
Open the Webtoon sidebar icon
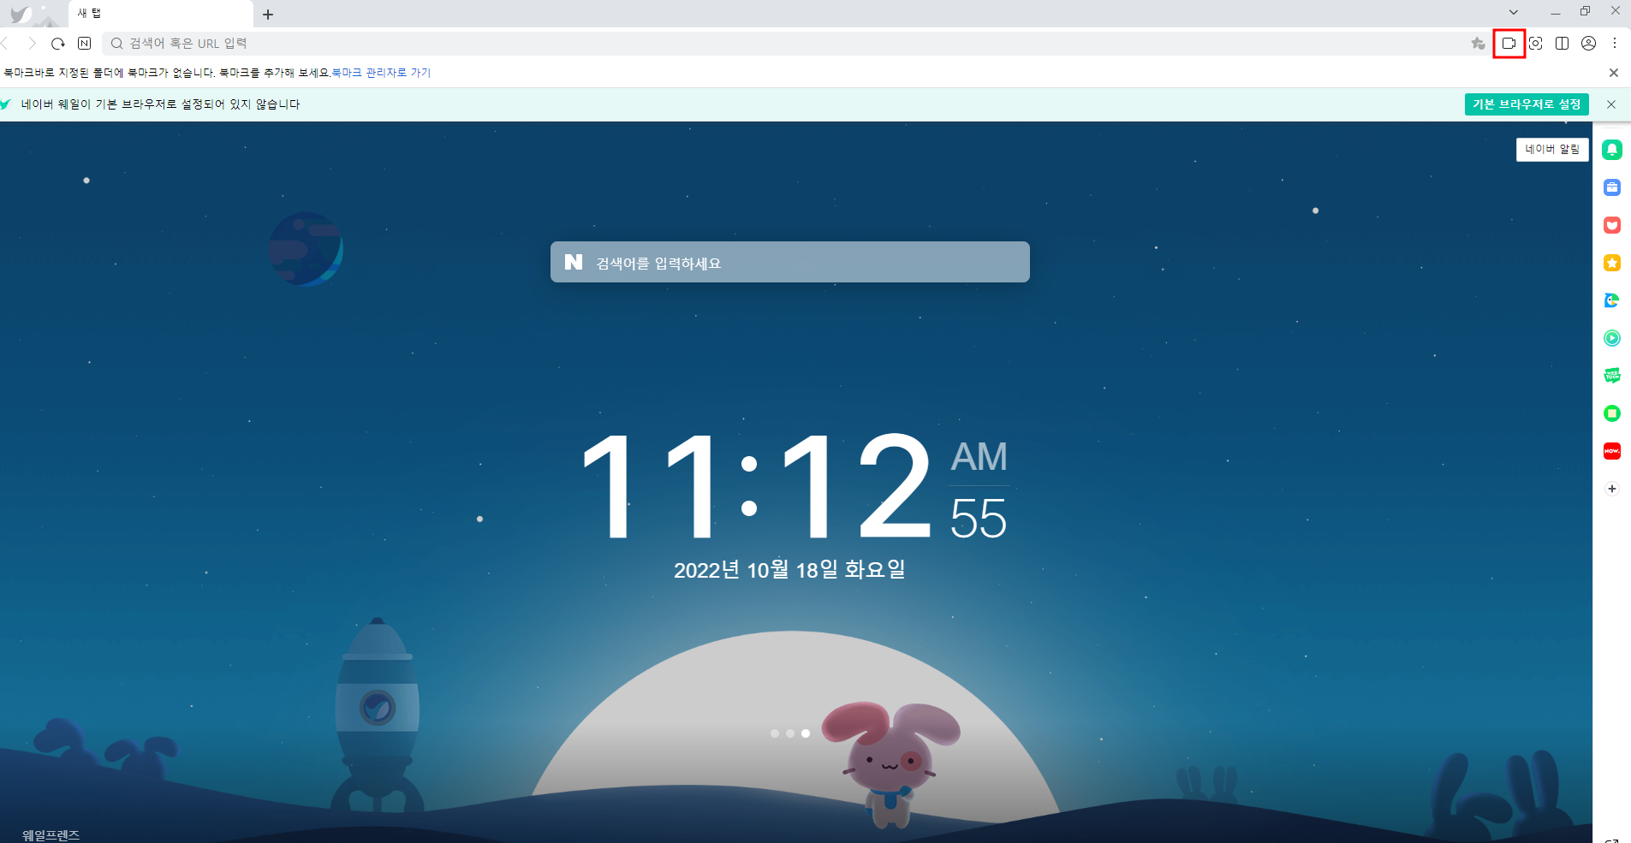1612,376
